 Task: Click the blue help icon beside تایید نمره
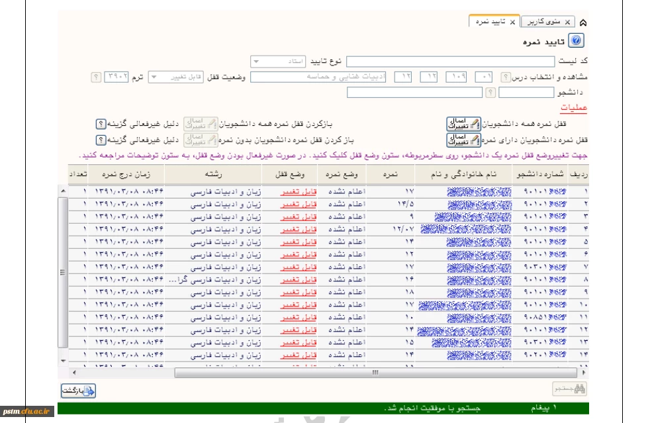576,41
